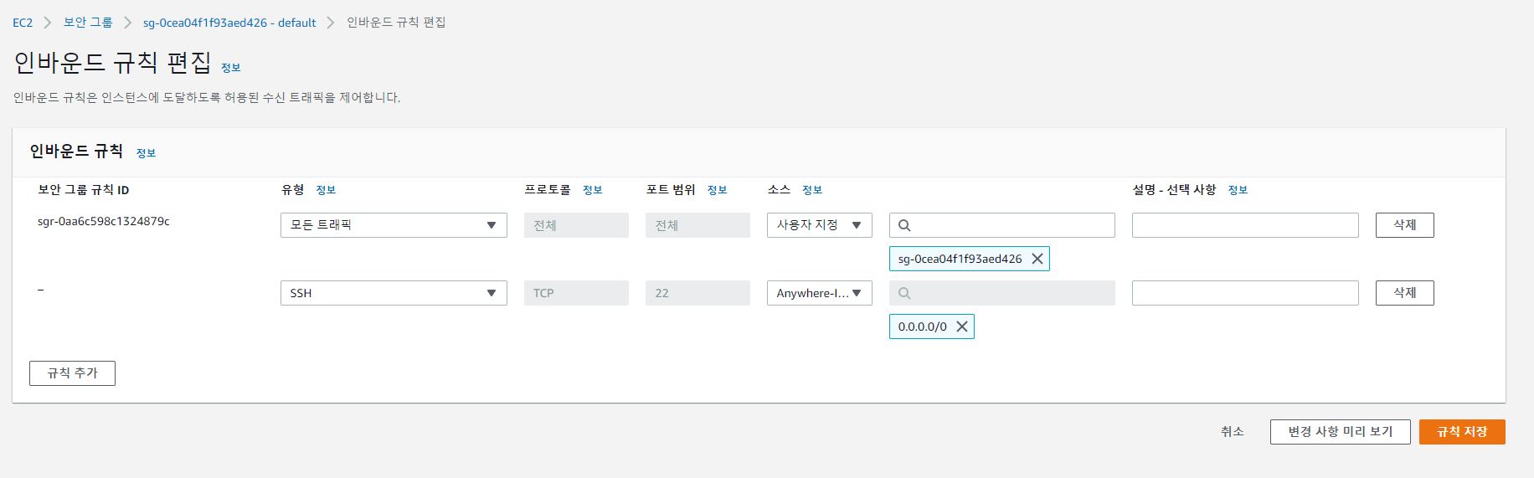Focus description field for SSH rule
Viewport: 1534px width, 478px height.
point(1245,293)
